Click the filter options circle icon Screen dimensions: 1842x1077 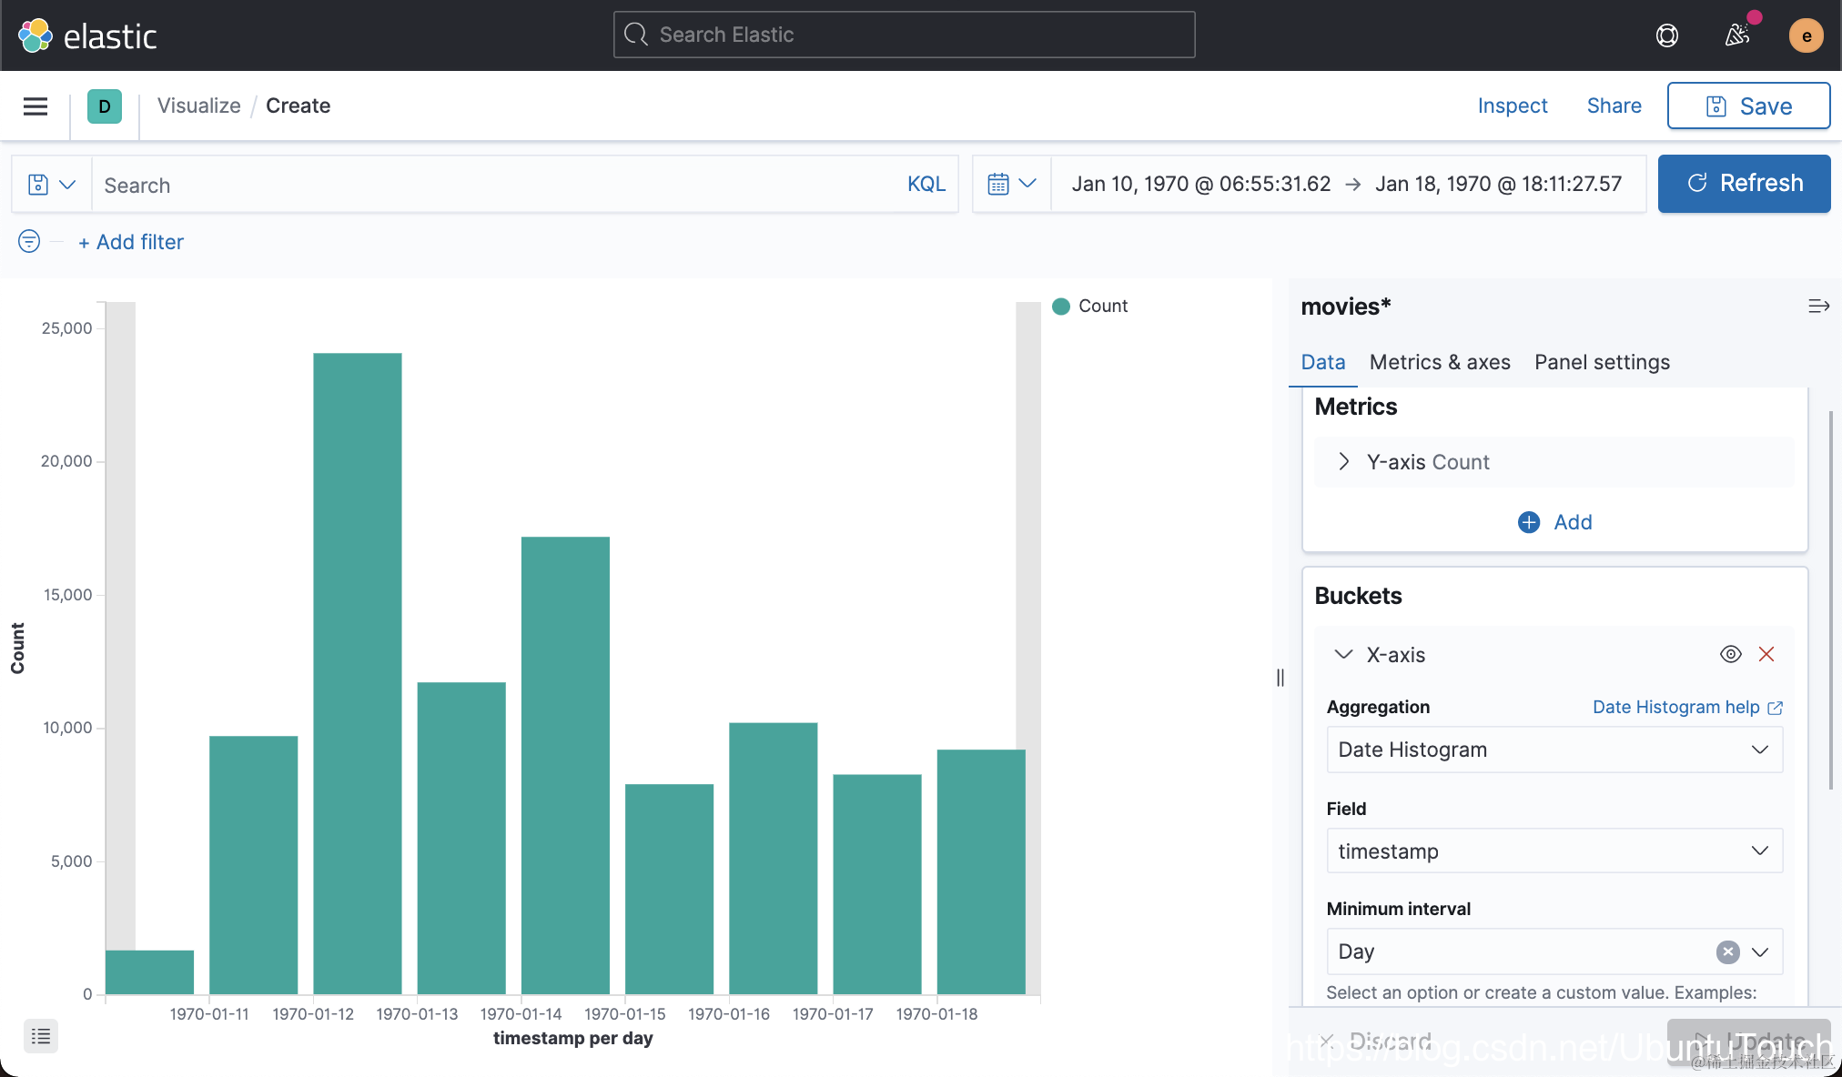tap(29, 241)
